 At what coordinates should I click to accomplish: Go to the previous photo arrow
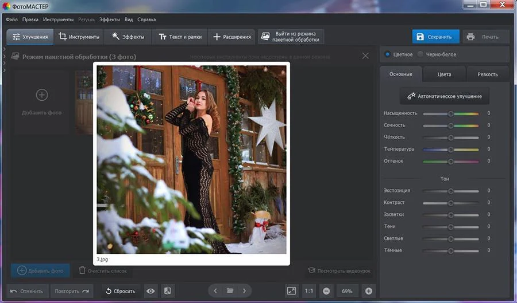click(215, 291)
